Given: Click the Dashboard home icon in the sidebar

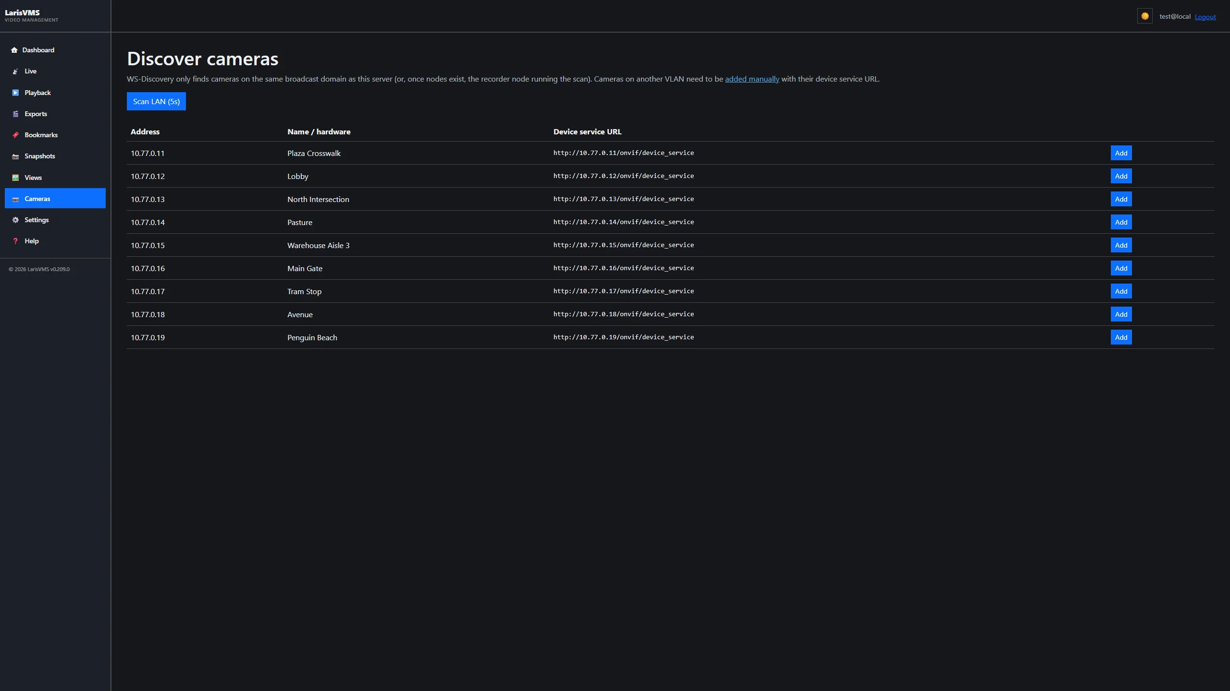Looking at the screenshot, I should [x=14, y=50].
